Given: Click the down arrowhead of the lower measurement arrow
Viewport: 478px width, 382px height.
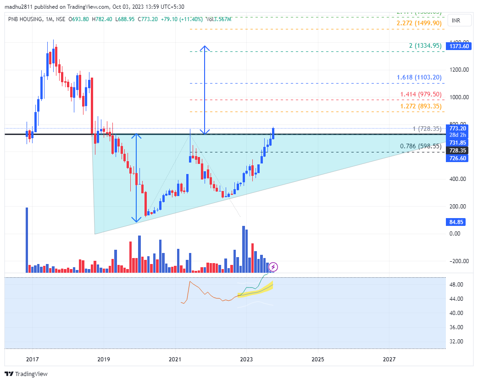Looking at the screenshot, I should [136, 219].
